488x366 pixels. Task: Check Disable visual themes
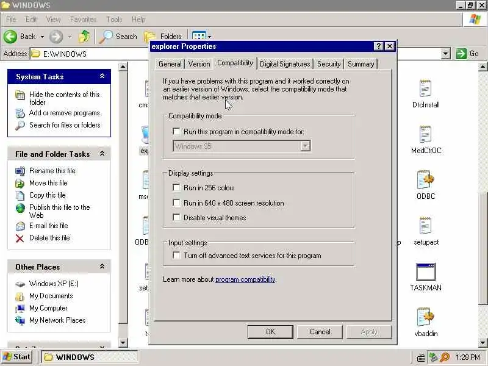[176, 217]
